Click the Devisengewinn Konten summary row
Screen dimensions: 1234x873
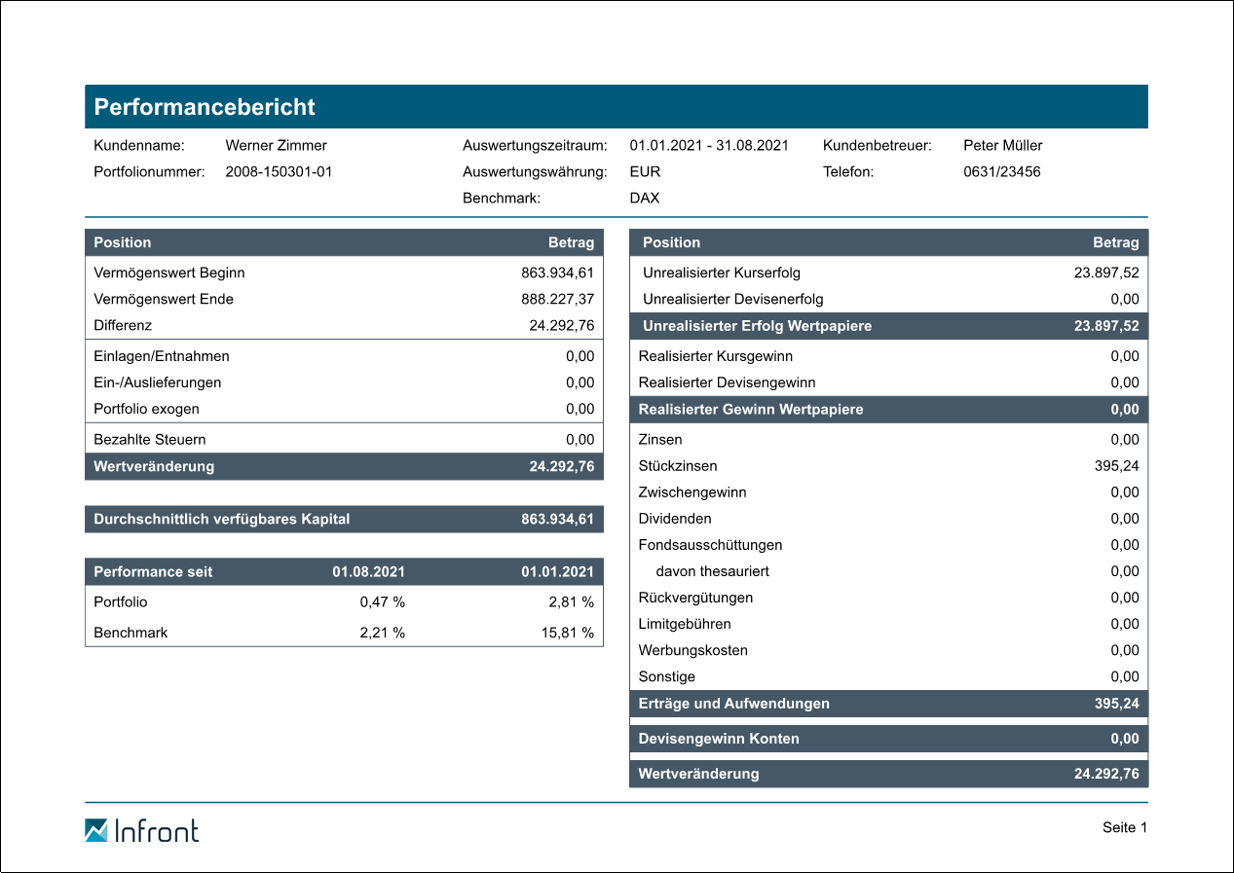pyautogui.click(x=888, y=739)
